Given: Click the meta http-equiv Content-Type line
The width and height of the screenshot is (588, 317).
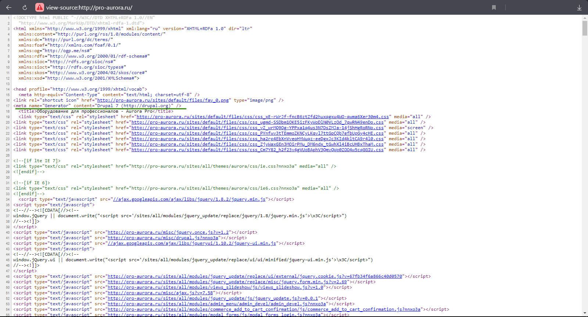Looking at the screenshot, I should [x=109, y=95].
